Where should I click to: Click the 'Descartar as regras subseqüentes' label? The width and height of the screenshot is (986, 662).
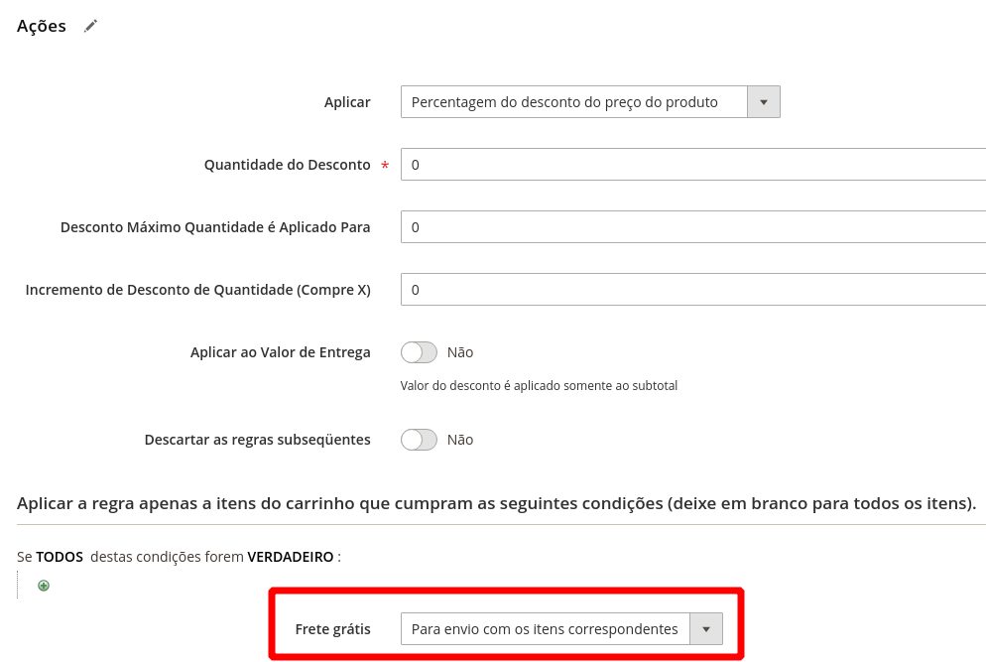coord(257,440)
